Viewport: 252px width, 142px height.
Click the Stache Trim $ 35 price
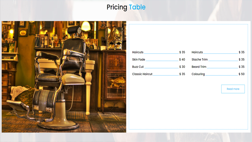[242, 59]
